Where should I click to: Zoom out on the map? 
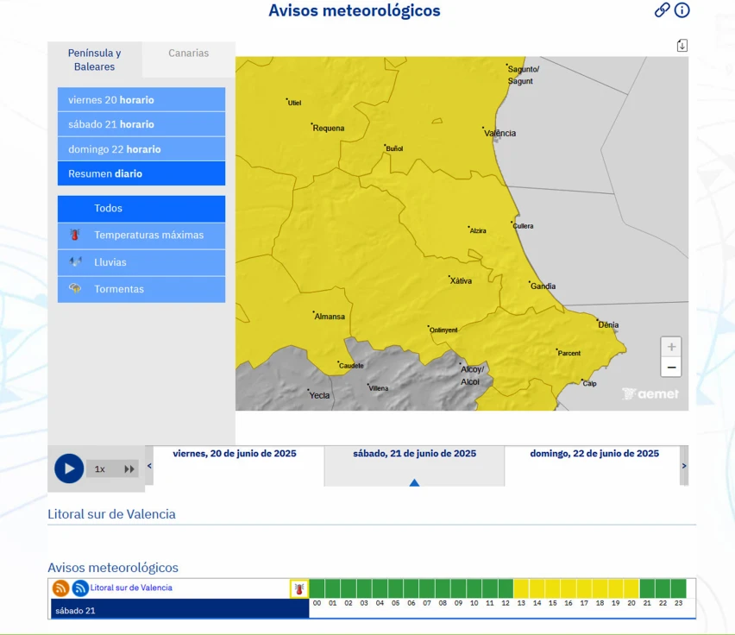pos(671,367)
